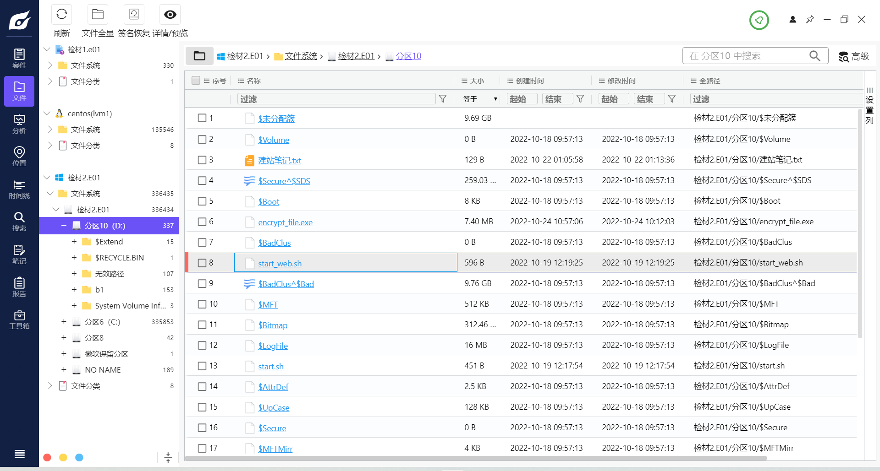The width and height of the screenshot is (880, 471).
Task: Open 高级 advanced search
Action: coord(854,56)
